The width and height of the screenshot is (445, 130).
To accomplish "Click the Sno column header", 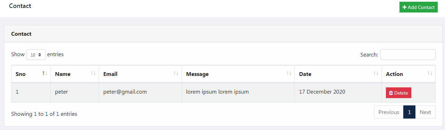I will [x=31, y=74].
